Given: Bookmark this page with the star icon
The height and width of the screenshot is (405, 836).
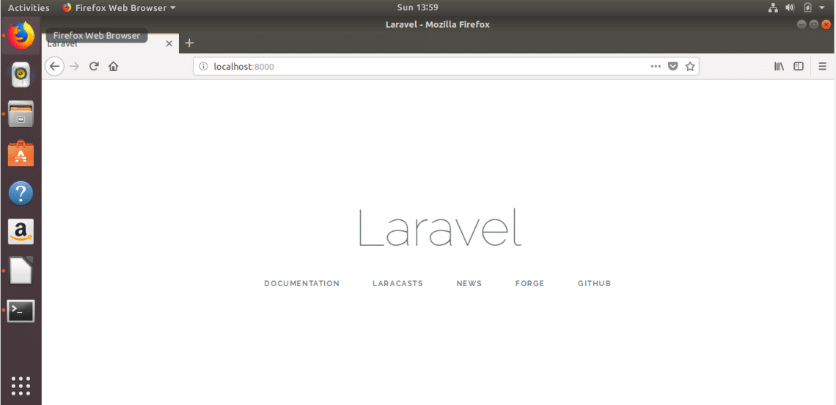Looking at the screenshot, I should click(x=689, y=66).
